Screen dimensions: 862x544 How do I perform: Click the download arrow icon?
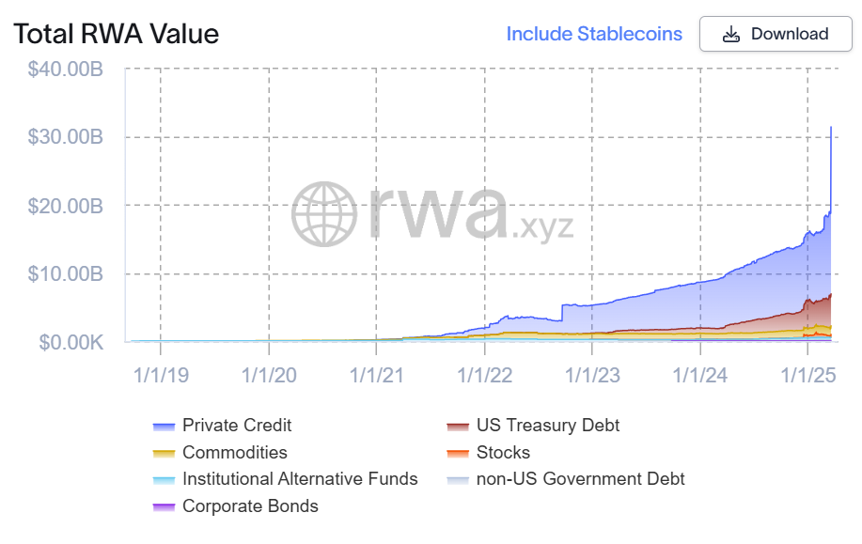[730, 35]
